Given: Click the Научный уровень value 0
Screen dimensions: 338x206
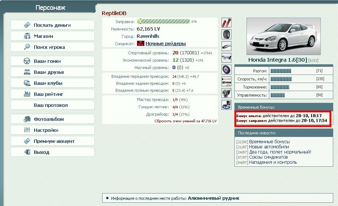Looking at the screenshot, I should click(174, 68).
